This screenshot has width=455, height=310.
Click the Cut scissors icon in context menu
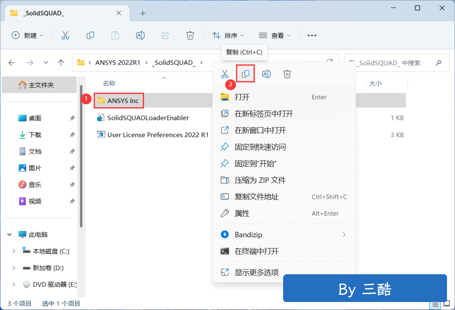coord(225,74)
